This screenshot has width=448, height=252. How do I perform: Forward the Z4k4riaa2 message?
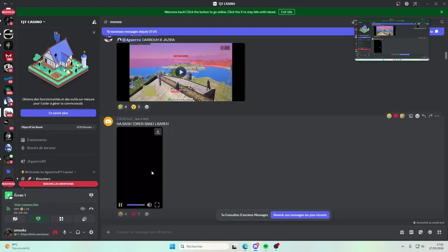point(430,116)
